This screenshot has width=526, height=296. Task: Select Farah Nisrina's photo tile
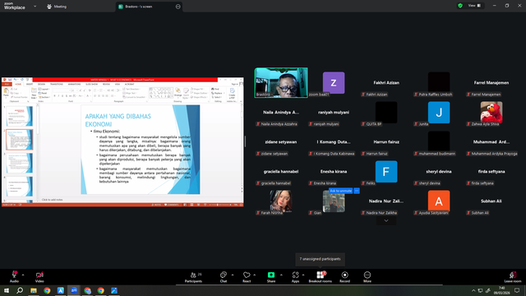pos(281,201)
